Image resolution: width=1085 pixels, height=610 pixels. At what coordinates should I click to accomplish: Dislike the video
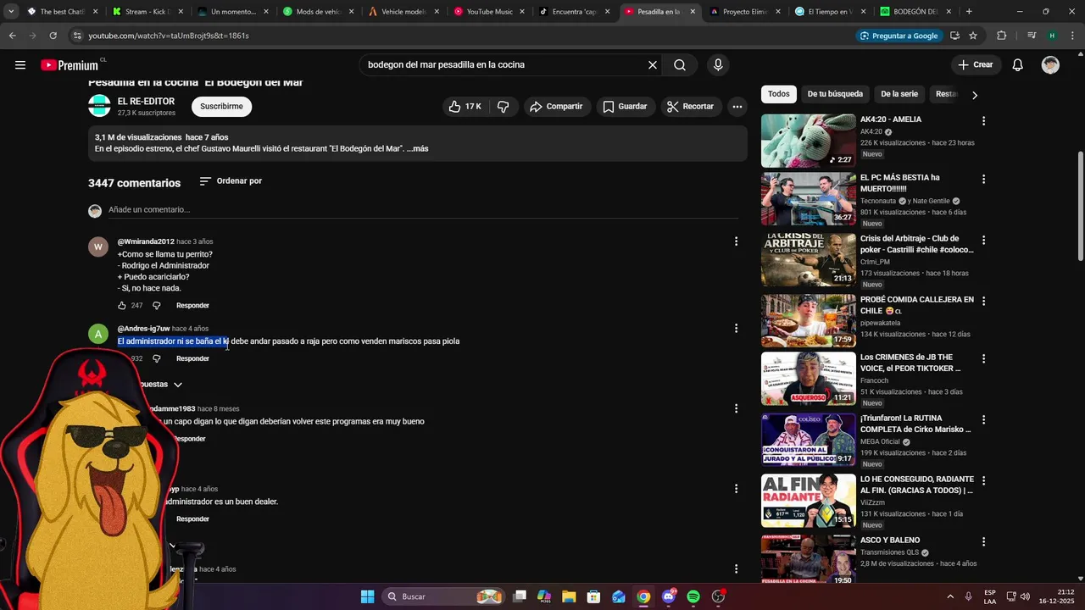(x=503, y=107)
